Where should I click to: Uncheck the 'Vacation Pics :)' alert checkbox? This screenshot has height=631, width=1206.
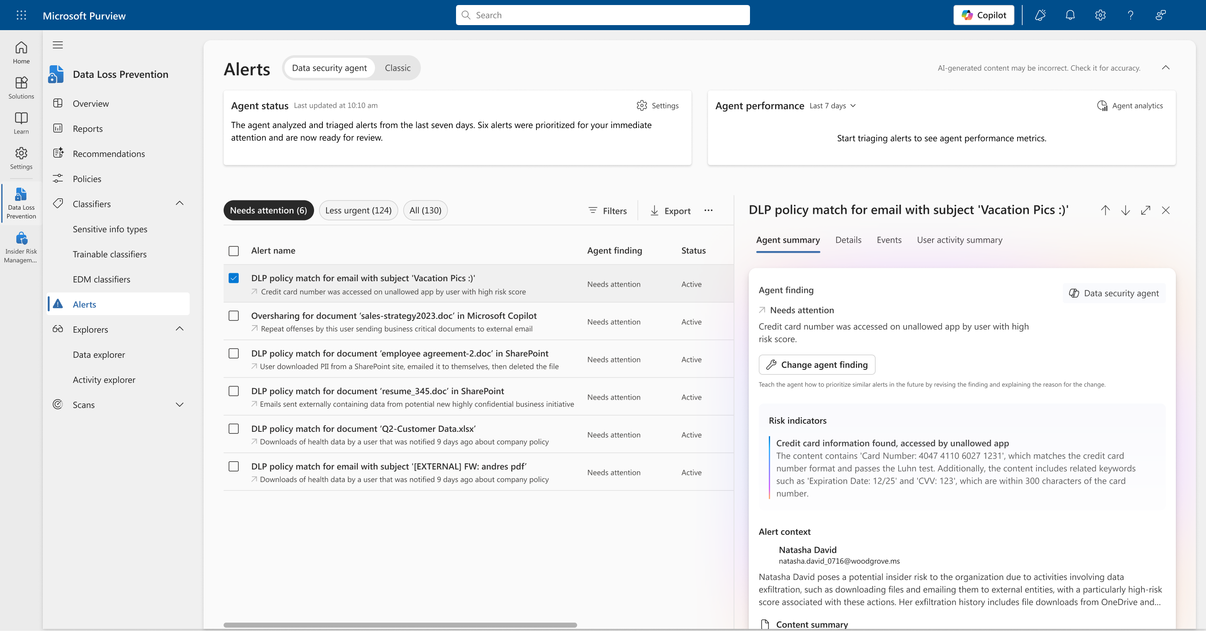pyautogui.click(x=234, y=278)
